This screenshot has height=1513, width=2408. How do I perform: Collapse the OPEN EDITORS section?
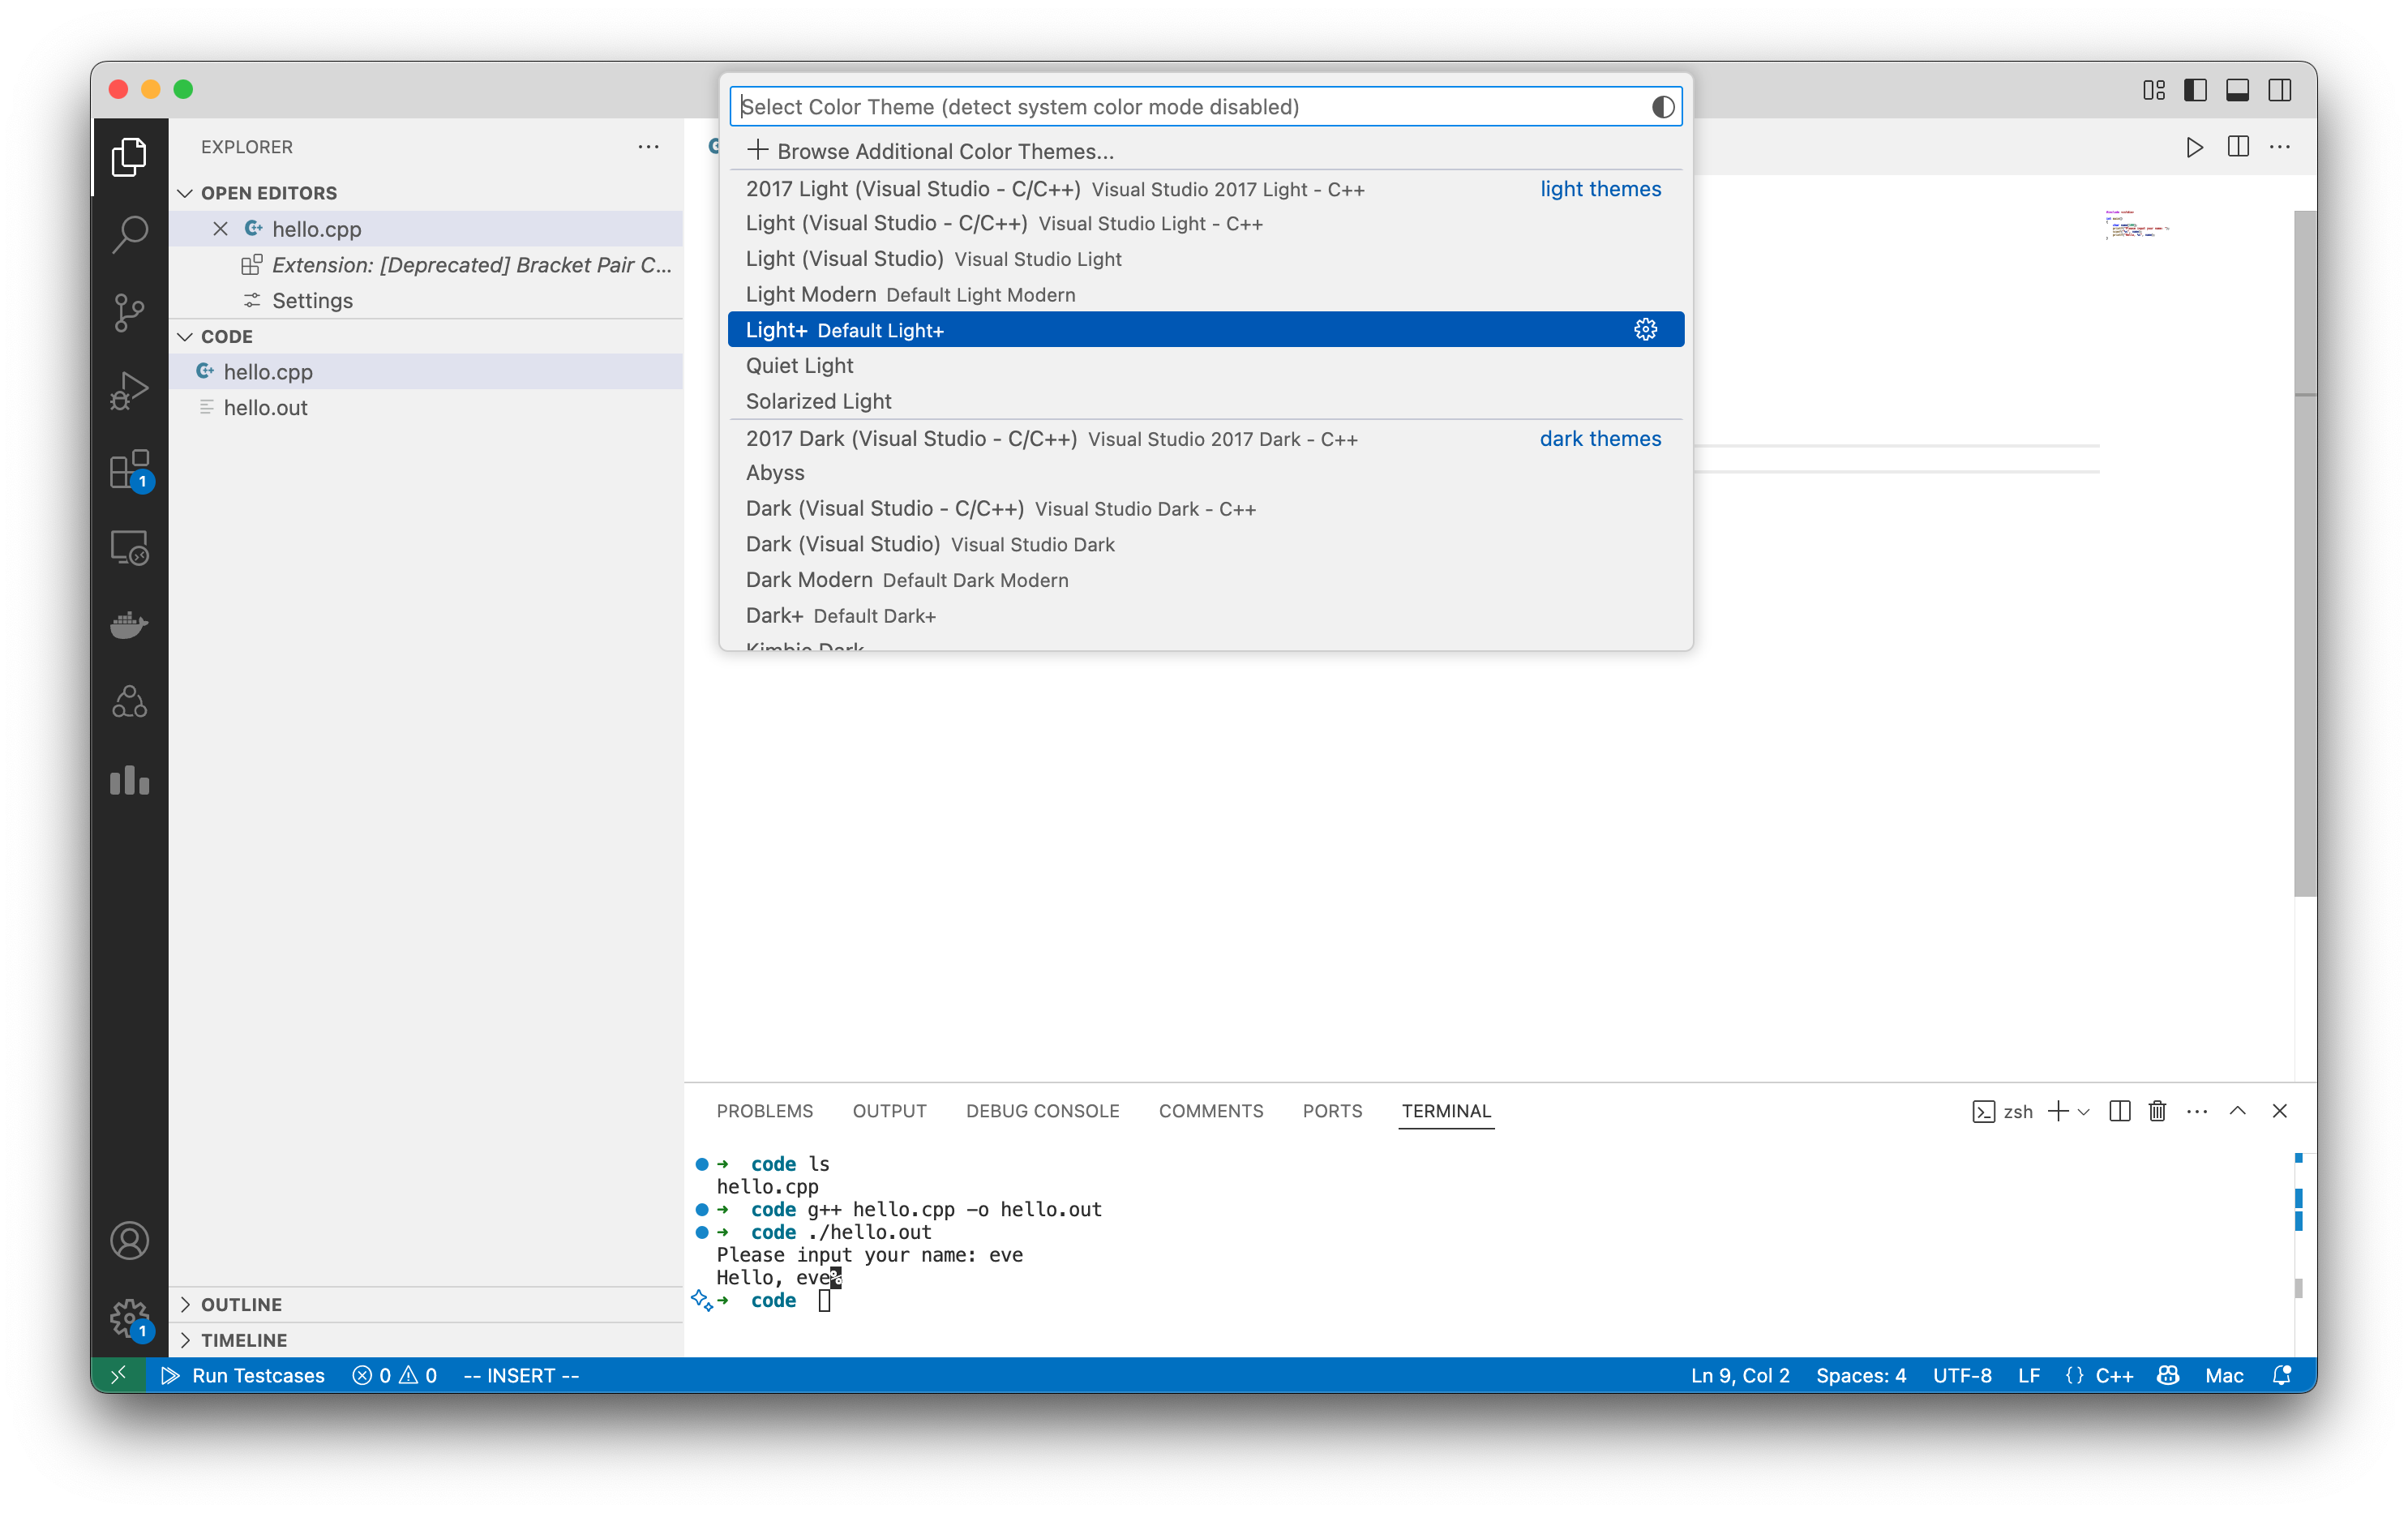(186, 192)
